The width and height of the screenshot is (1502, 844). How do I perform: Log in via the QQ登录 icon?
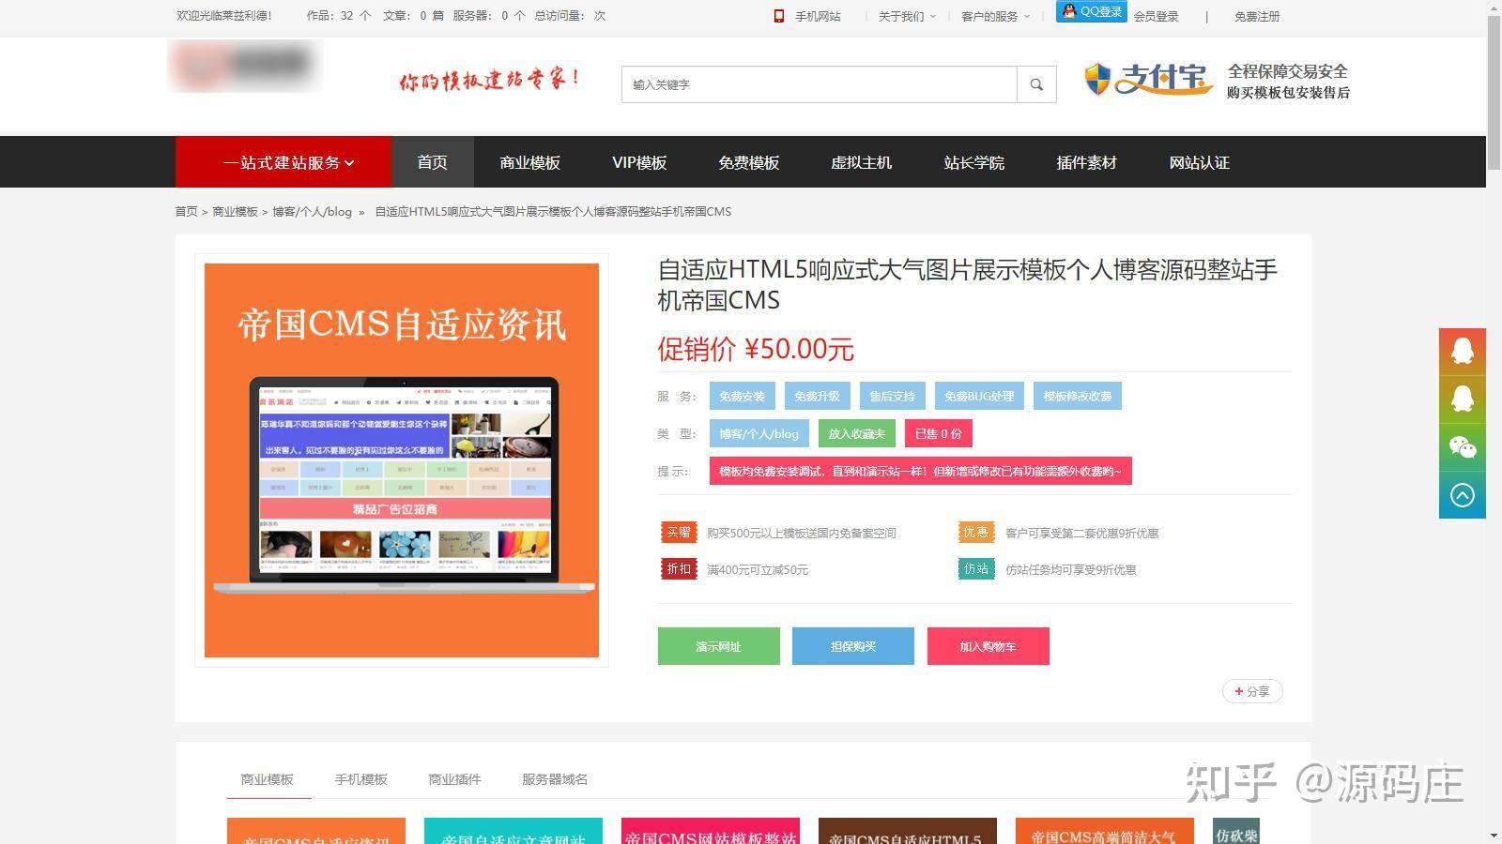1089,12
